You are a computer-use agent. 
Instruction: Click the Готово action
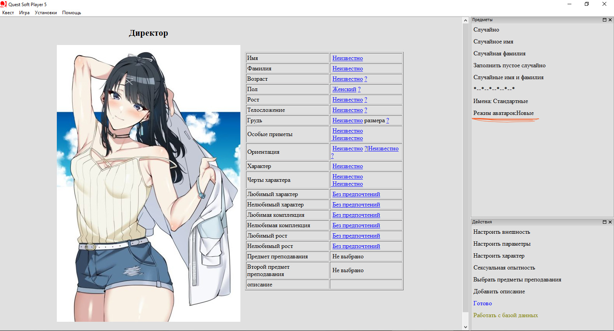(x=482, y=303)
